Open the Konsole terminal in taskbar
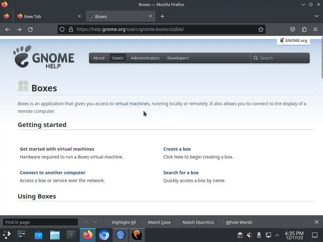Viewport: 323px width, 242px height. [x=71, y=235]
